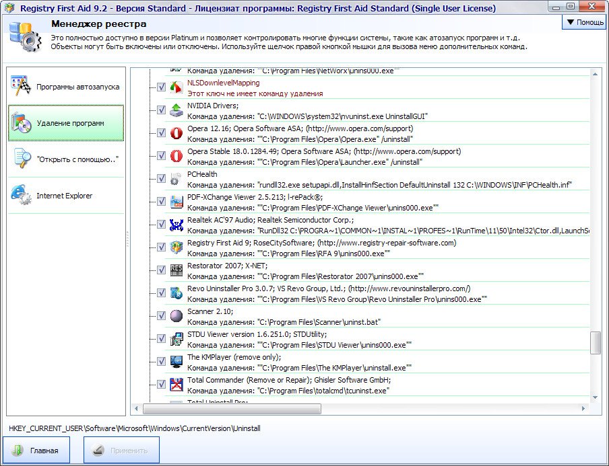Select the Restorator 2007; X-NET; title
Viewport: 609px width, 466px height.
click(x=227, y=266)
